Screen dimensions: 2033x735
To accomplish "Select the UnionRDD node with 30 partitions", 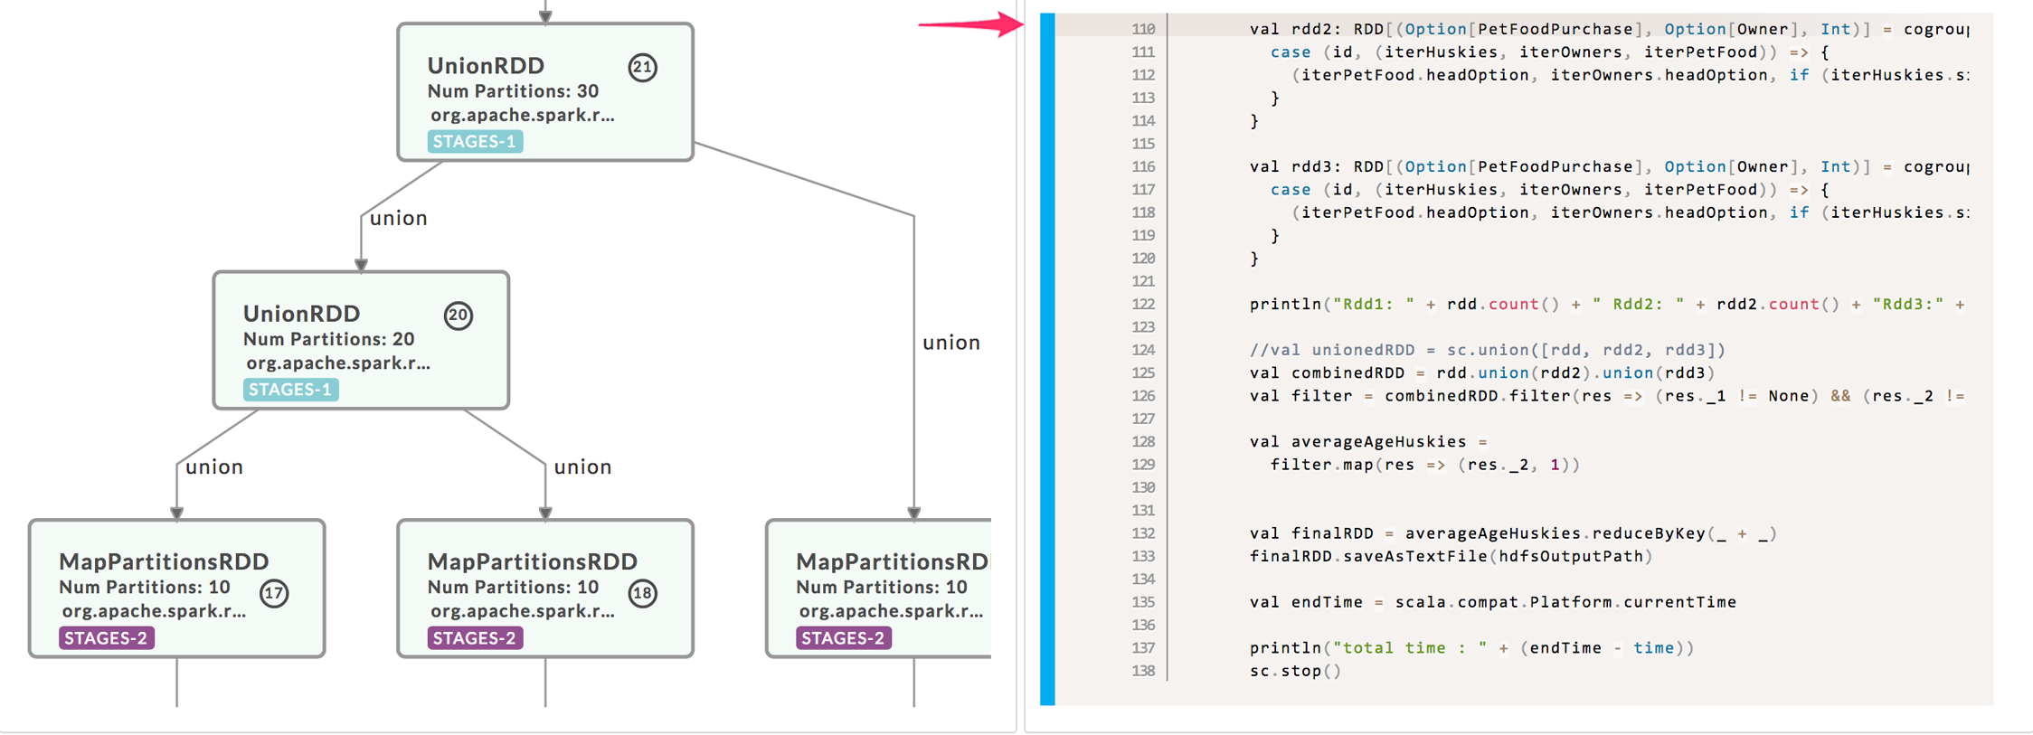I will point(545,92).
